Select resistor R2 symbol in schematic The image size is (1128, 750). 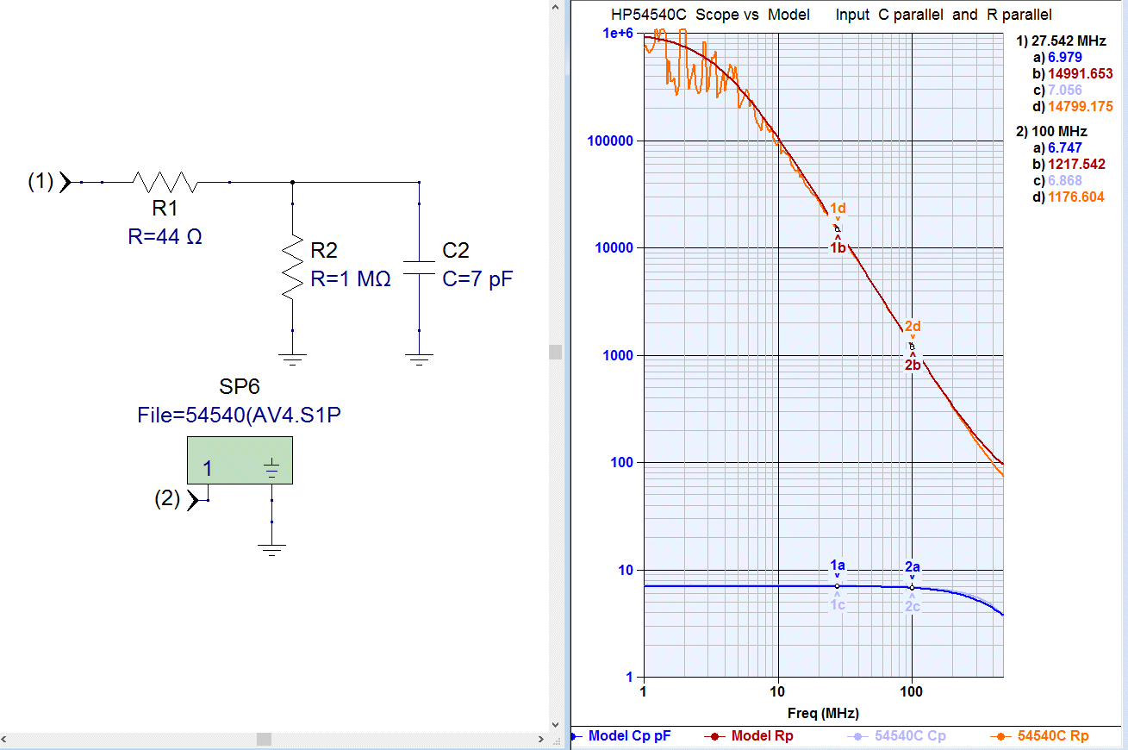293,266
